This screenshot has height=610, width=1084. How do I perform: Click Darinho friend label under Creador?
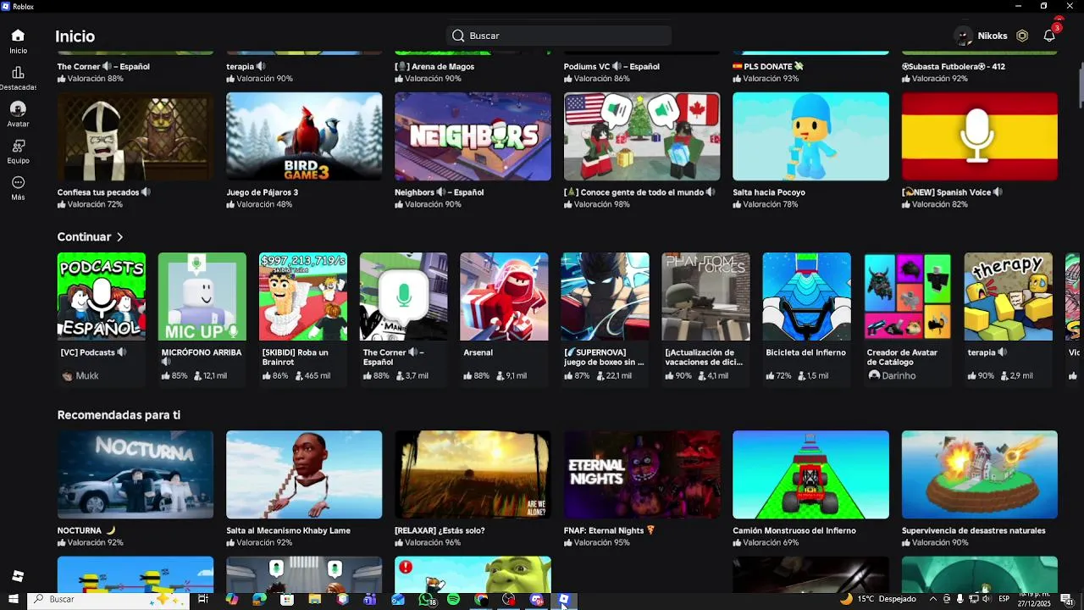tap(899, 375)
